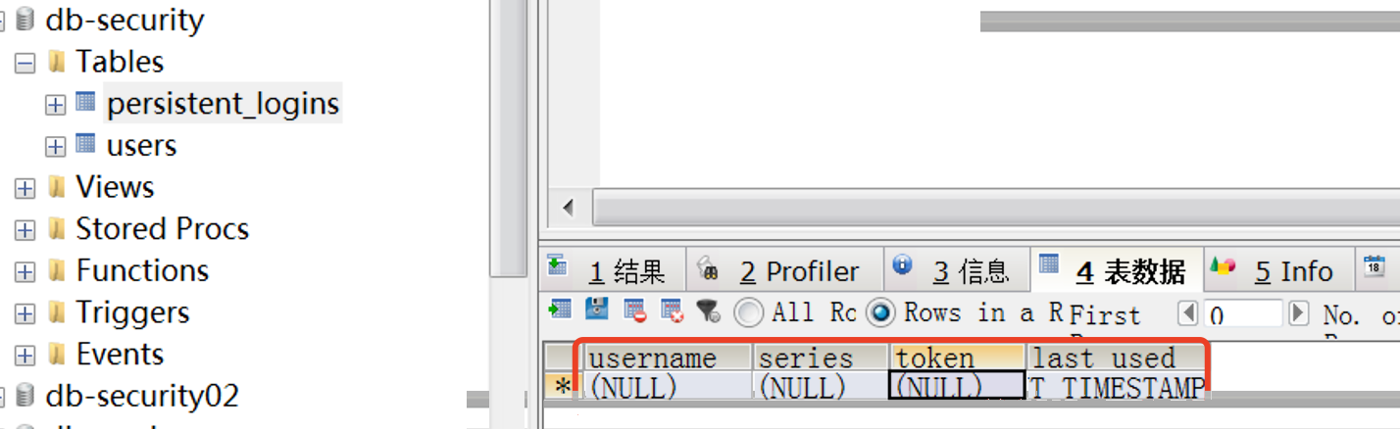Select the Rows in a Range option
Viewport: 1400px width, 429px height.
click(881, 312)
